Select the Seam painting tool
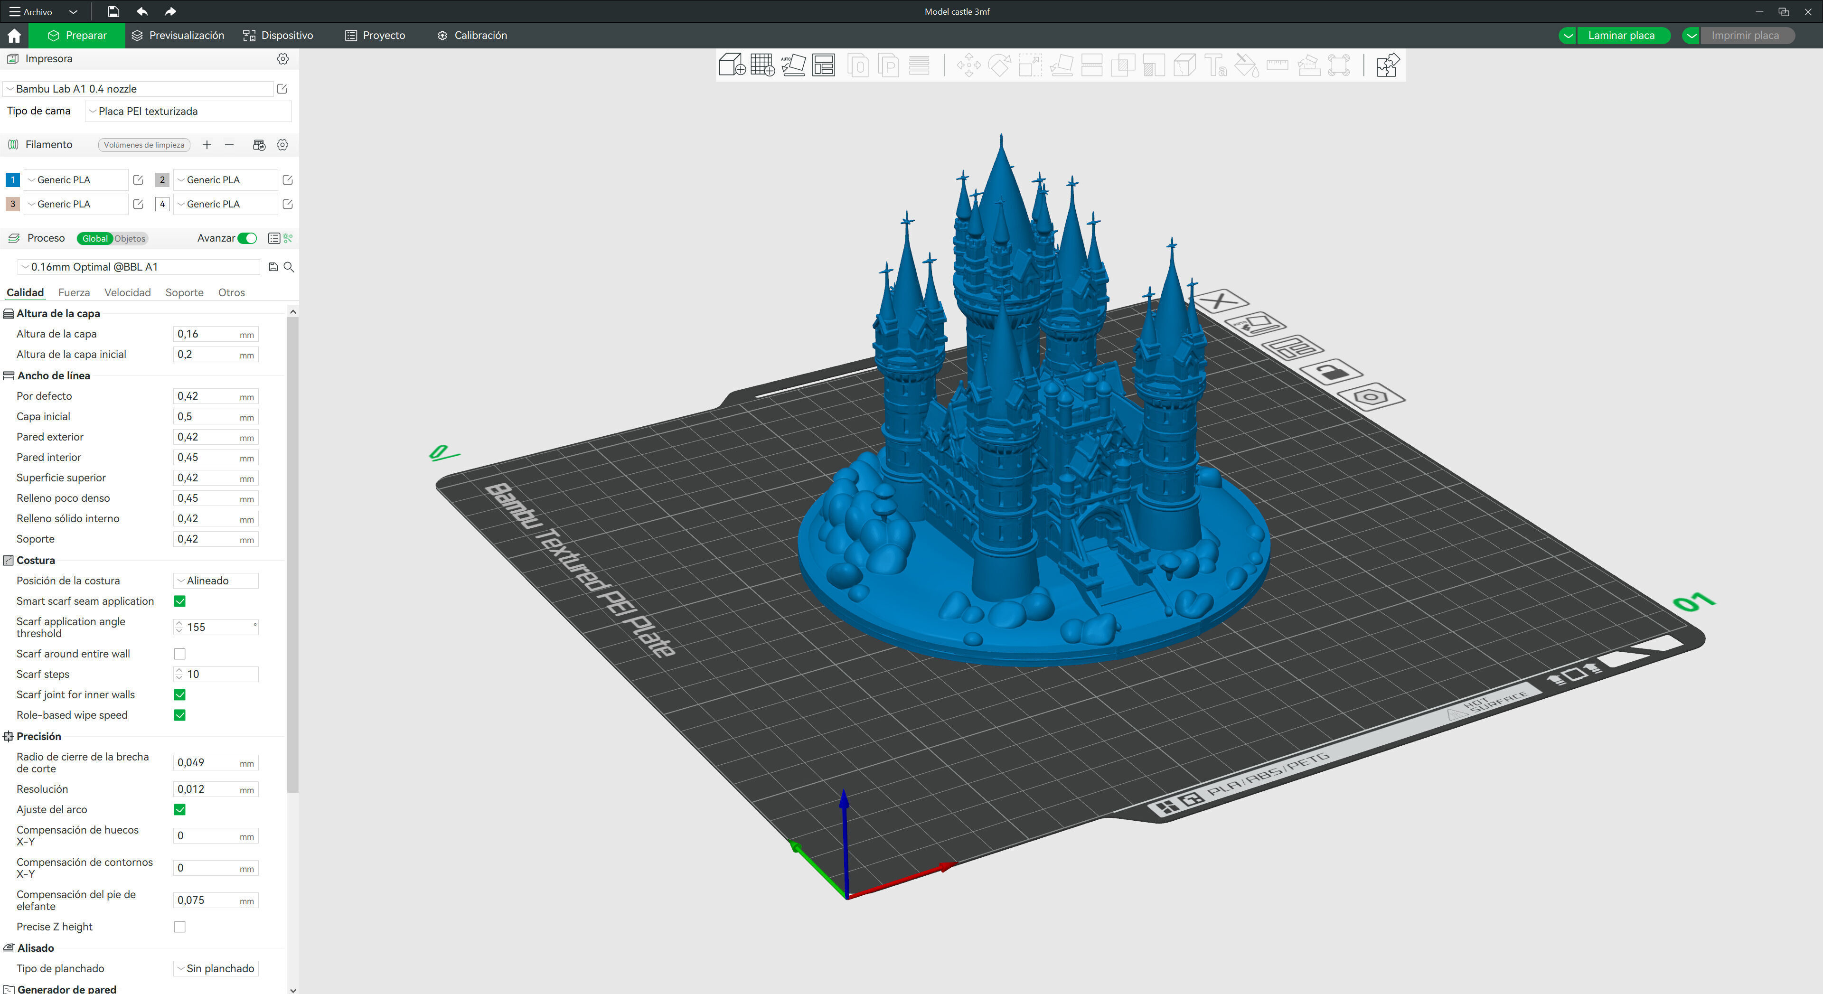The image size is (1823, 994). [1184, 65]
